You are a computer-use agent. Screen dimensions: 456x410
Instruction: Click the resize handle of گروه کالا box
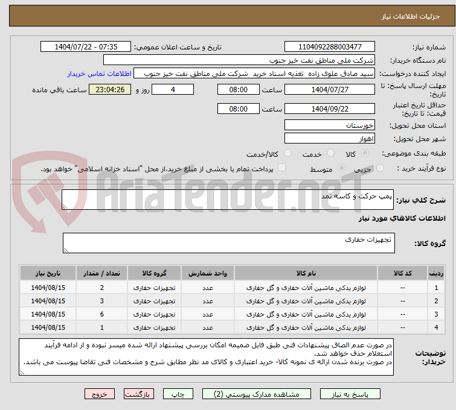pyautogui.click(x=66, y=249)
